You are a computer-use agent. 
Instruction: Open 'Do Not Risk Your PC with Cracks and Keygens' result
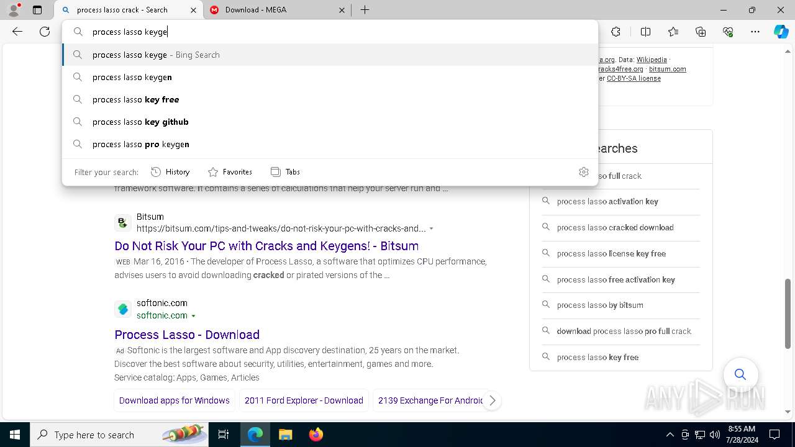click(266, 246)
